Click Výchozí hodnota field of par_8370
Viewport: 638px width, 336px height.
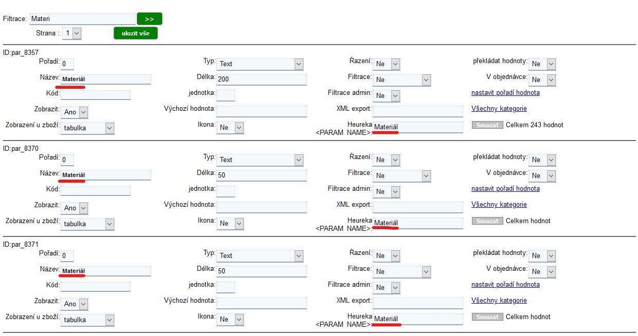pos(262,207)
